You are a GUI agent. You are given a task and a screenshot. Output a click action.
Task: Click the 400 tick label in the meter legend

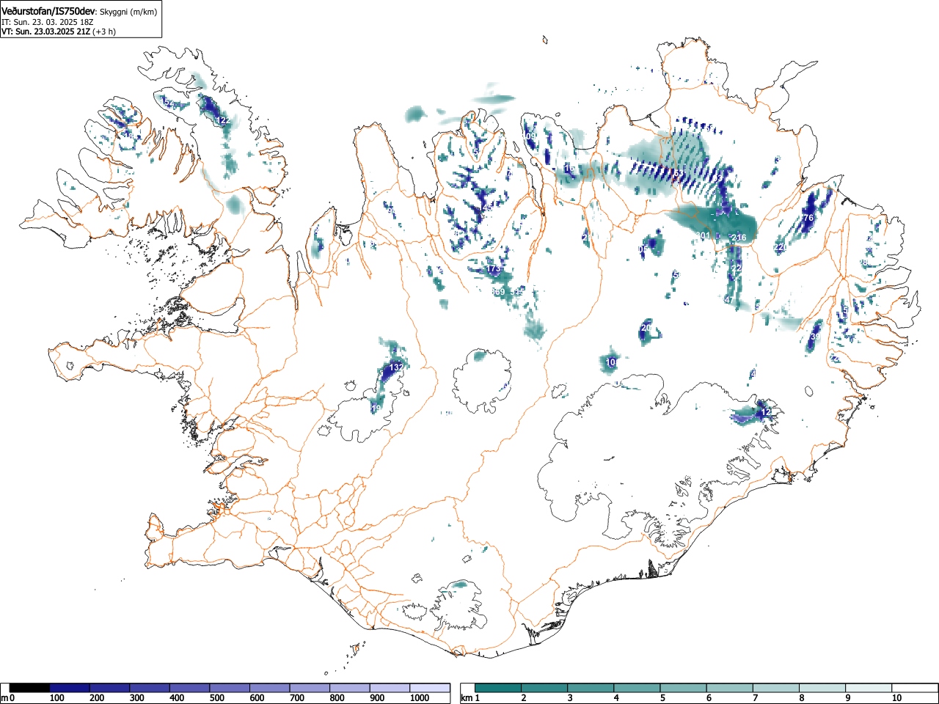coord(177,698)
